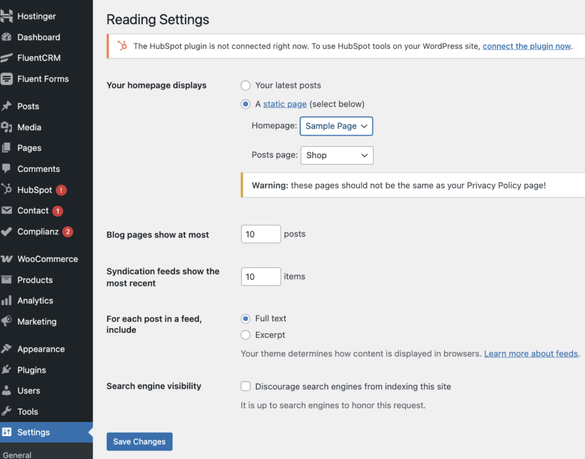Click the Pages icon in sidebar
The height and width of the screenshot is (459, 585).
point(6,148)
